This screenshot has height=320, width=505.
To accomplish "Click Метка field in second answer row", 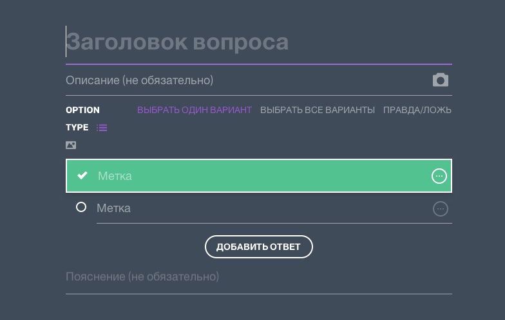I will tap(258, 208).
